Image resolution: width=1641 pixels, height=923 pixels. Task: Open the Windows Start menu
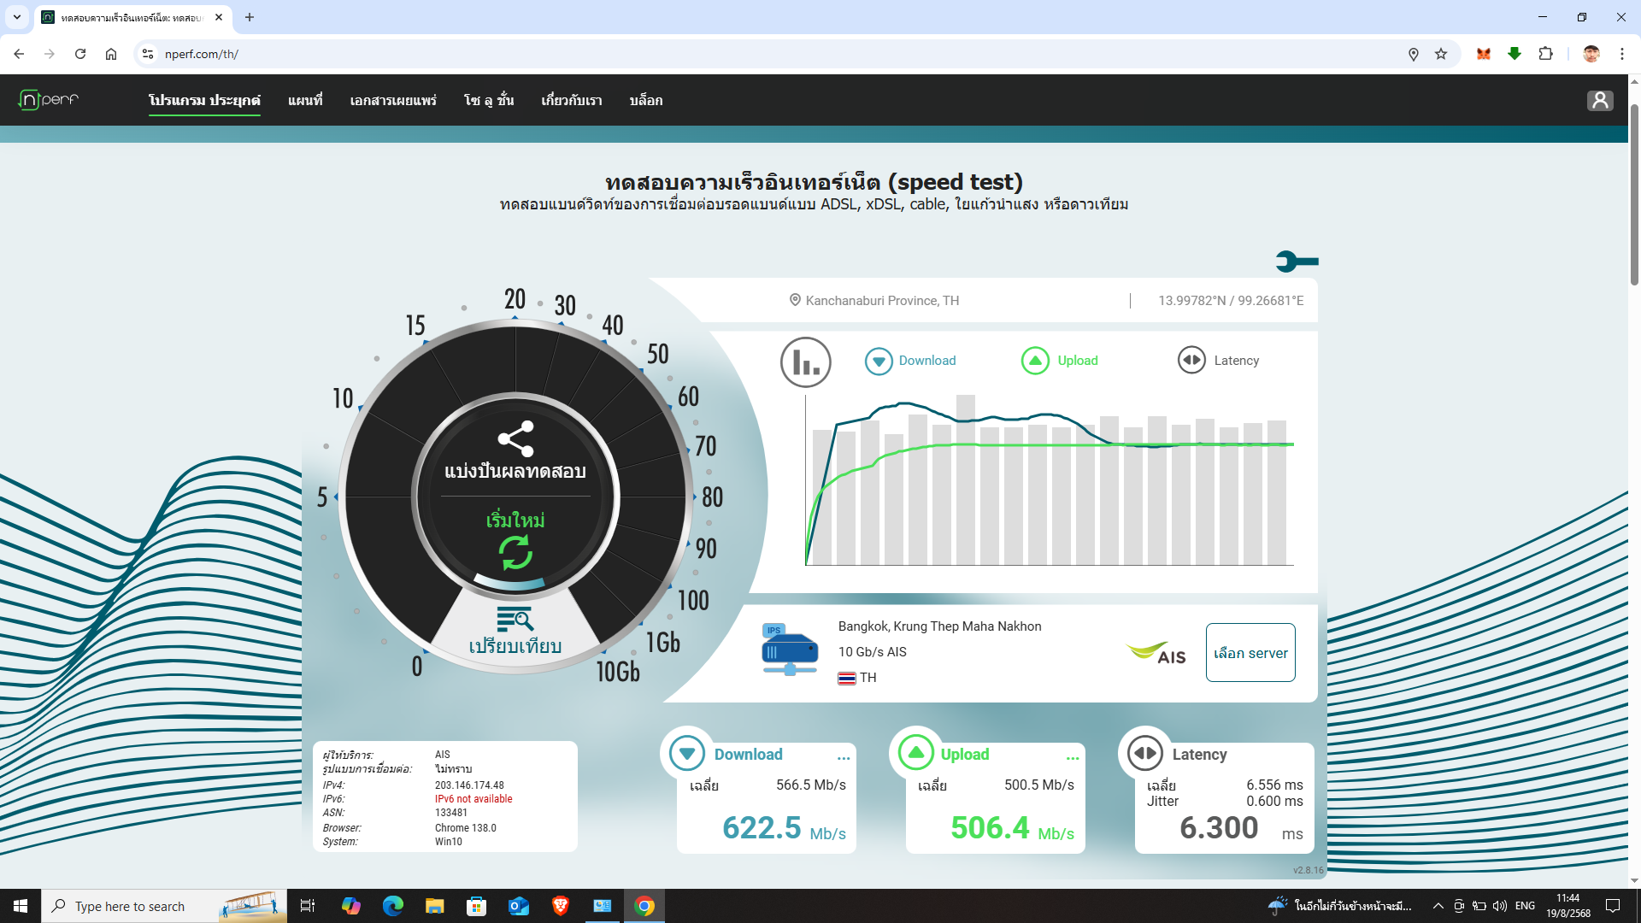21,906
